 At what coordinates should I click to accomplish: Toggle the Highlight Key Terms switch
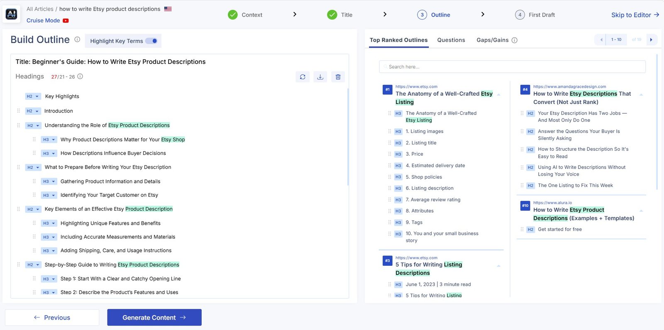tap(151, 41)
